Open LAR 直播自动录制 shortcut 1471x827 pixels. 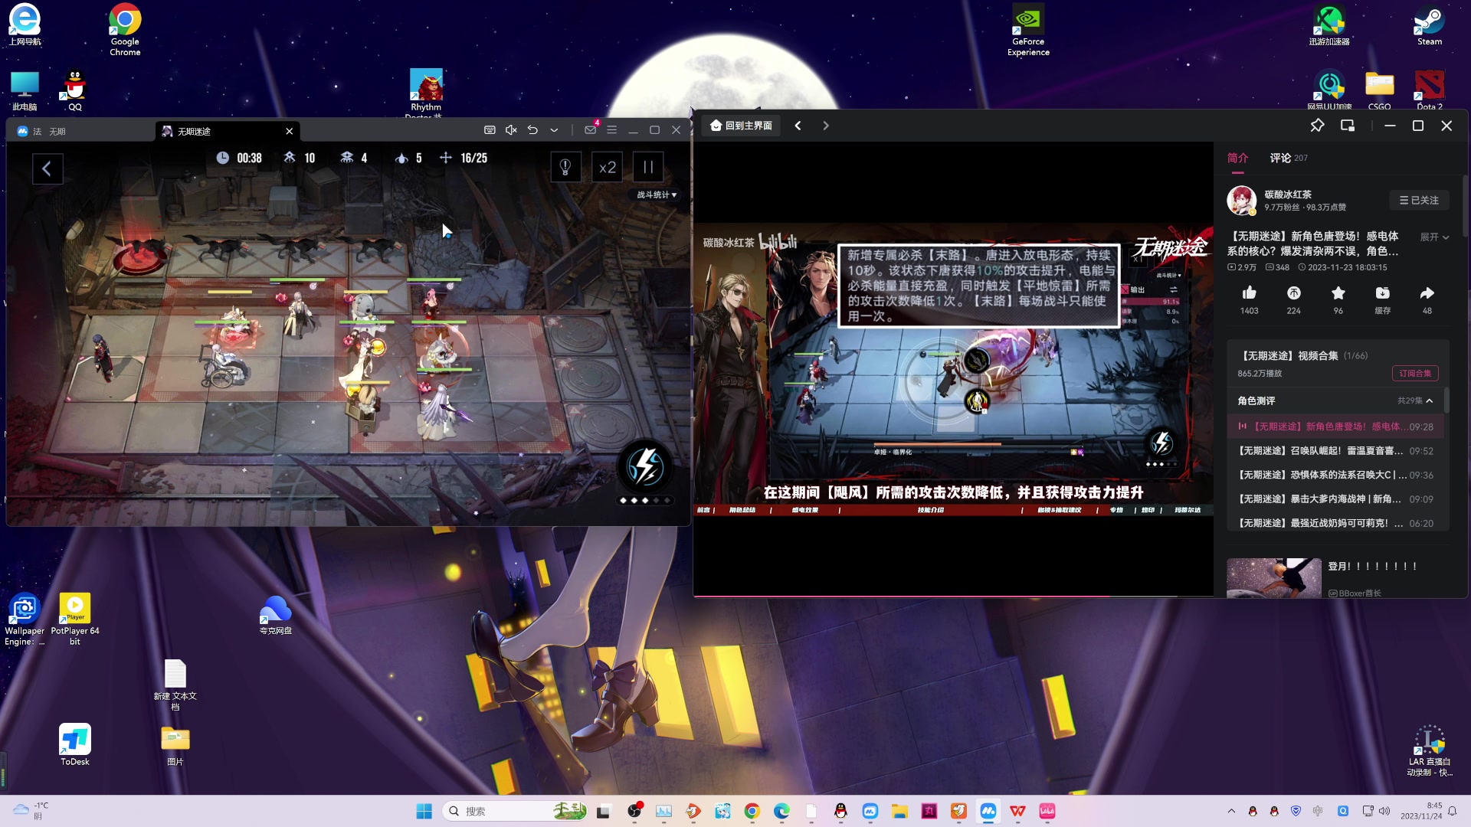tap(1429, 750)
